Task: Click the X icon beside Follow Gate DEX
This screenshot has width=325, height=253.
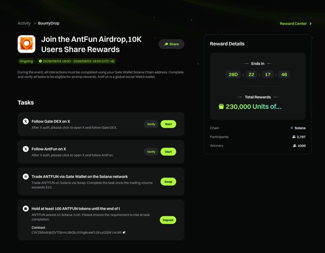Action: coord(26,121)
